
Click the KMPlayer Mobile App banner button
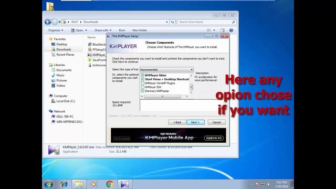214,138
